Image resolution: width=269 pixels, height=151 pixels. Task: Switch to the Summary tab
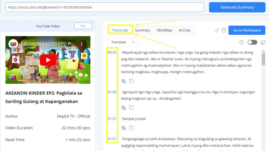[142, 30]
